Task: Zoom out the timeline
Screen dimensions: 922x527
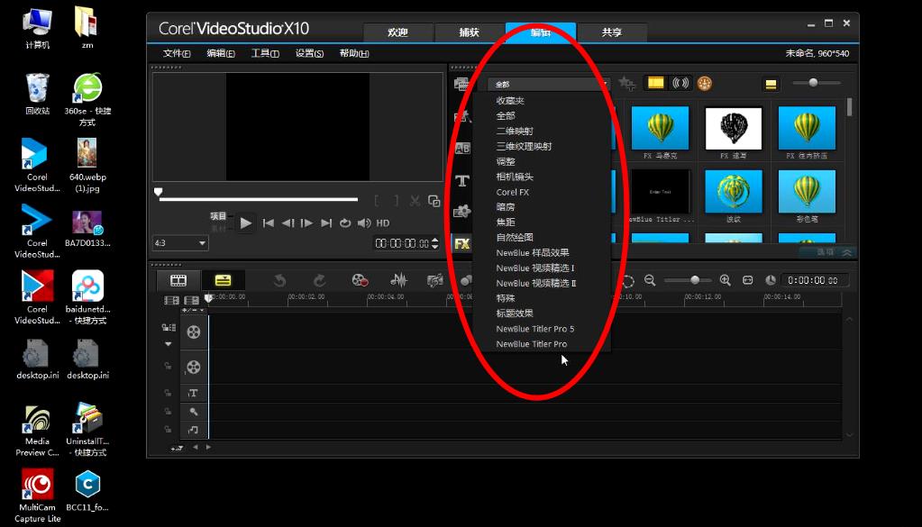Action: pyautogui.click(x=650, y=280)
